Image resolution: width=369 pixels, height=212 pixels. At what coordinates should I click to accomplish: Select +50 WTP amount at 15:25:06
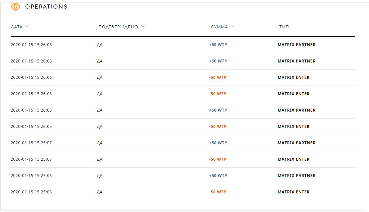(x=218, y=176)
